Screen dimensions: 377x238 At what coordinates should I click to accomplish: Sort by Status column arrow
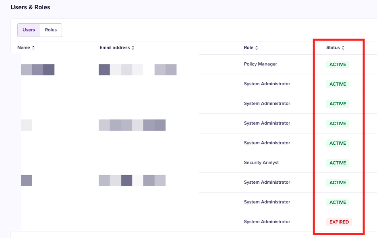(343, 48)
